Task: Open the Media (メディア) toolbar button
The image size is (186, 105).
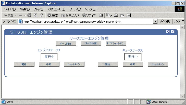Action: point(89,15)
